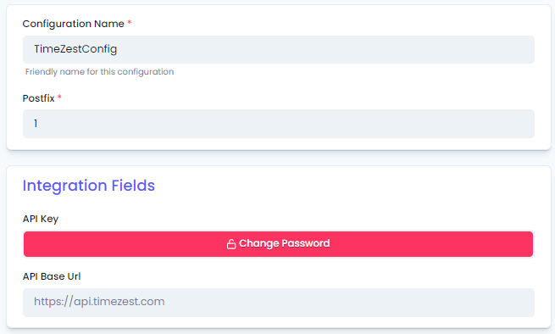
Task: Click the API Key label
Action: 41,219
